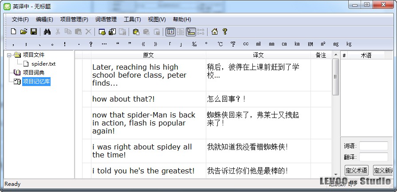The height and width of the screenshot is (192, 397).
Task: Select 项目词典 in the project tree
Action: pyautogui.click(x=33, y=73)
